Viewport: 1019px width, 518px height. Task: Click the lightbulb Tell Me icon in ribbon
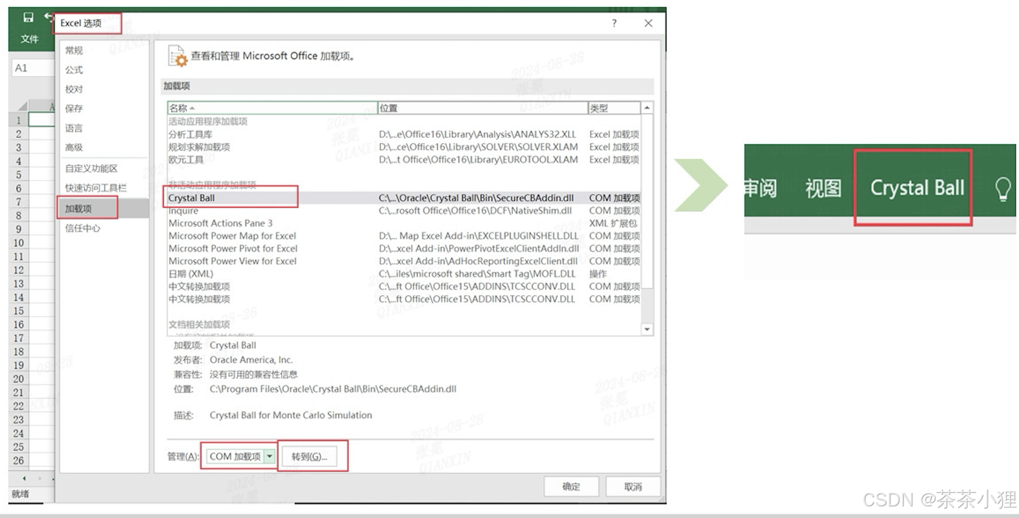point(1002,189)
